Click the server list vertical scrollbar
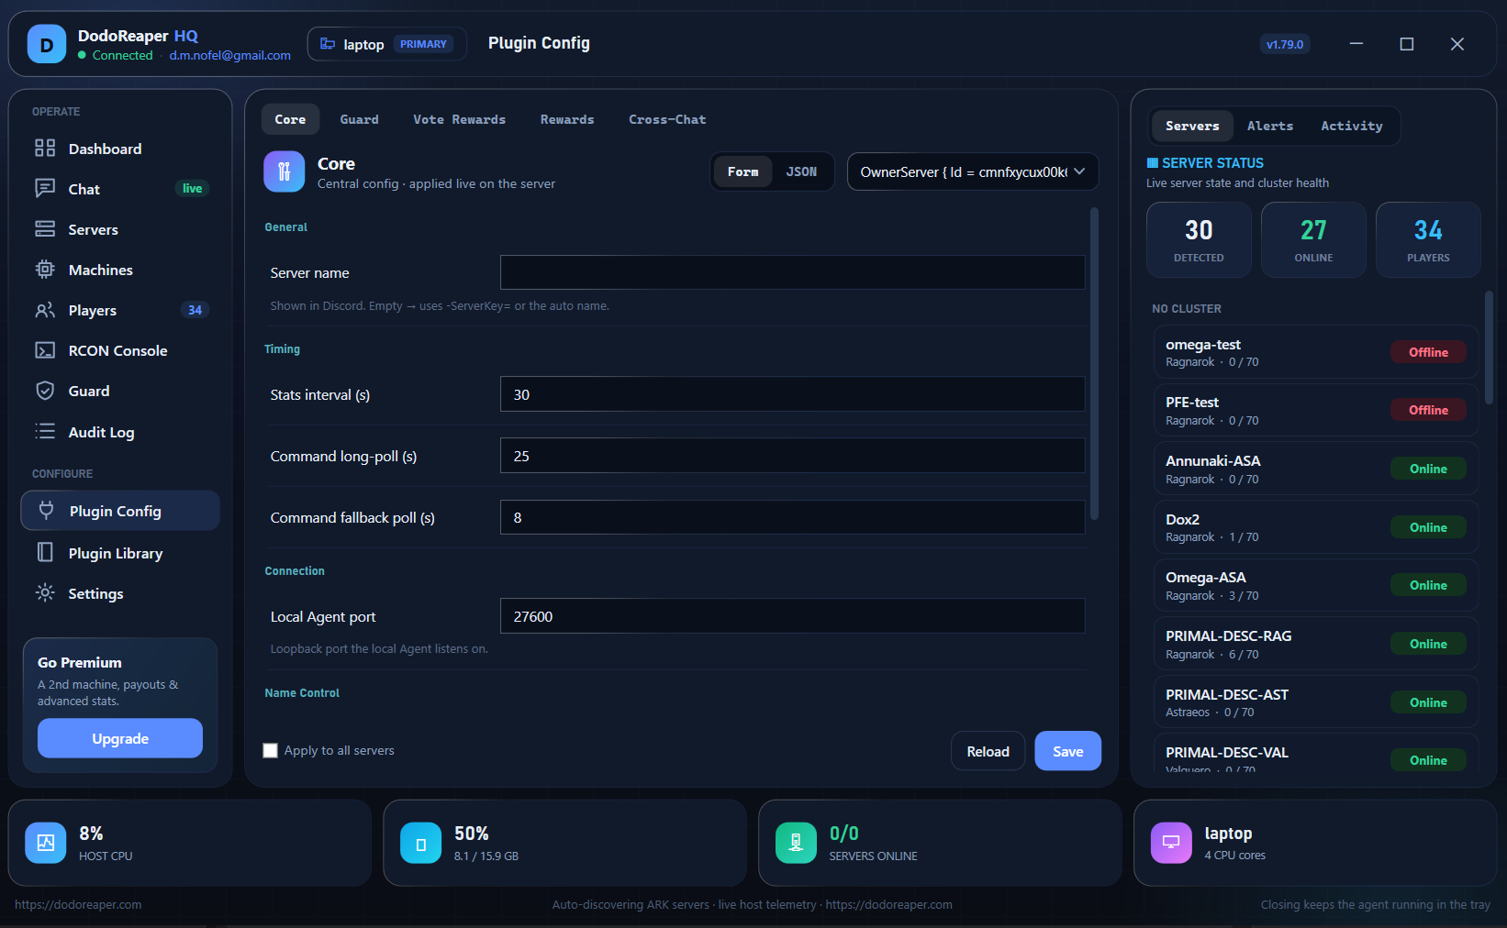1507x928 pixels. pyautogui.click(x=1489, y=348)
